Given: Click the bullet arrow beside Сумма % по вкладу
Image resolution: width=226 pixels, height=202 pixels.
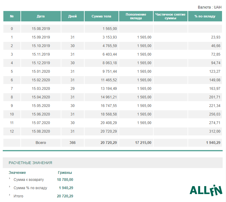Looking at the screenshot, I should [x=9, y=187].
